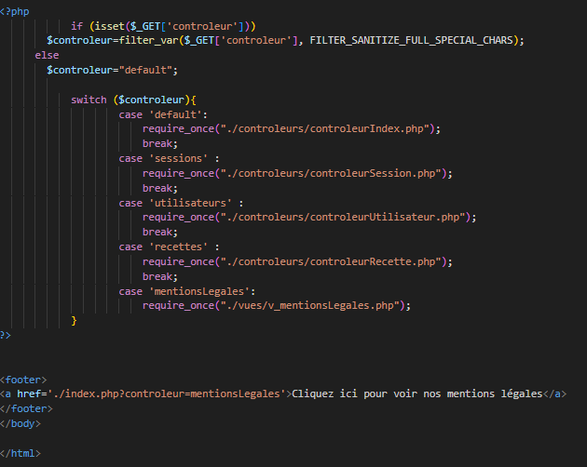Click the opening <footer> tag
This screenshot has height=467, width=587.
click(23, 380)
